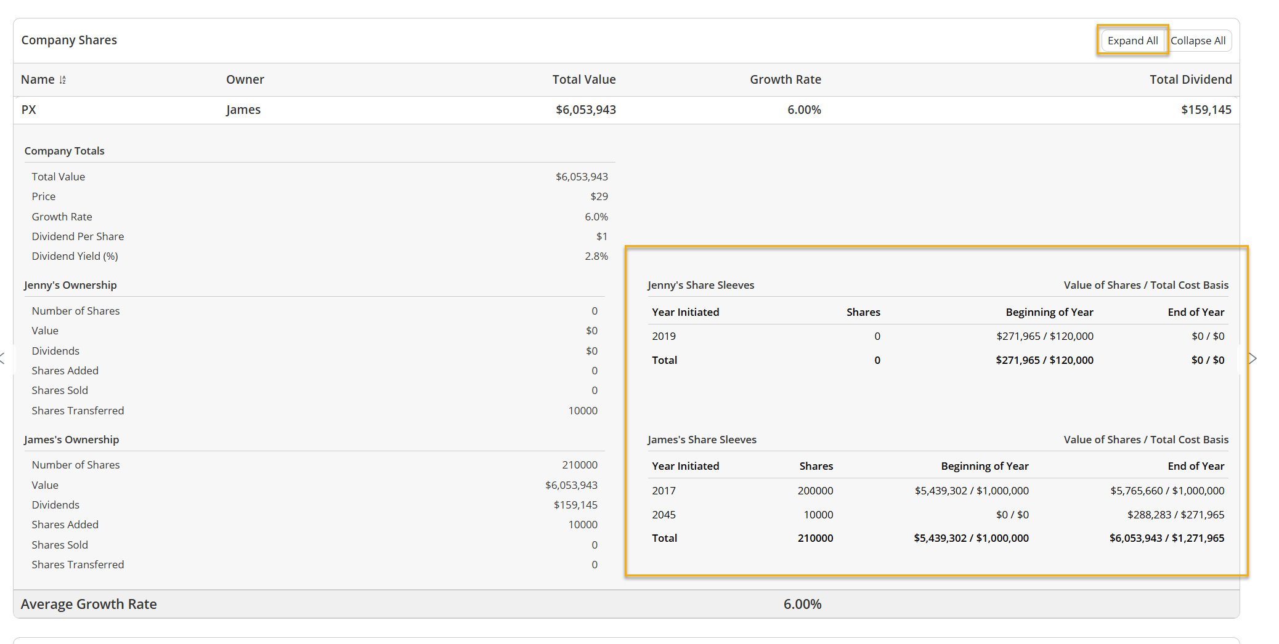Click the Dividend Yield (%) row
The image size is (1279, 644).
(x=320, y=256)
